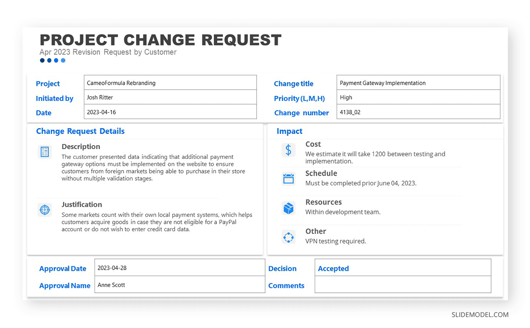Click the Date field showing 2023-04-16

[x=170, y=112]
